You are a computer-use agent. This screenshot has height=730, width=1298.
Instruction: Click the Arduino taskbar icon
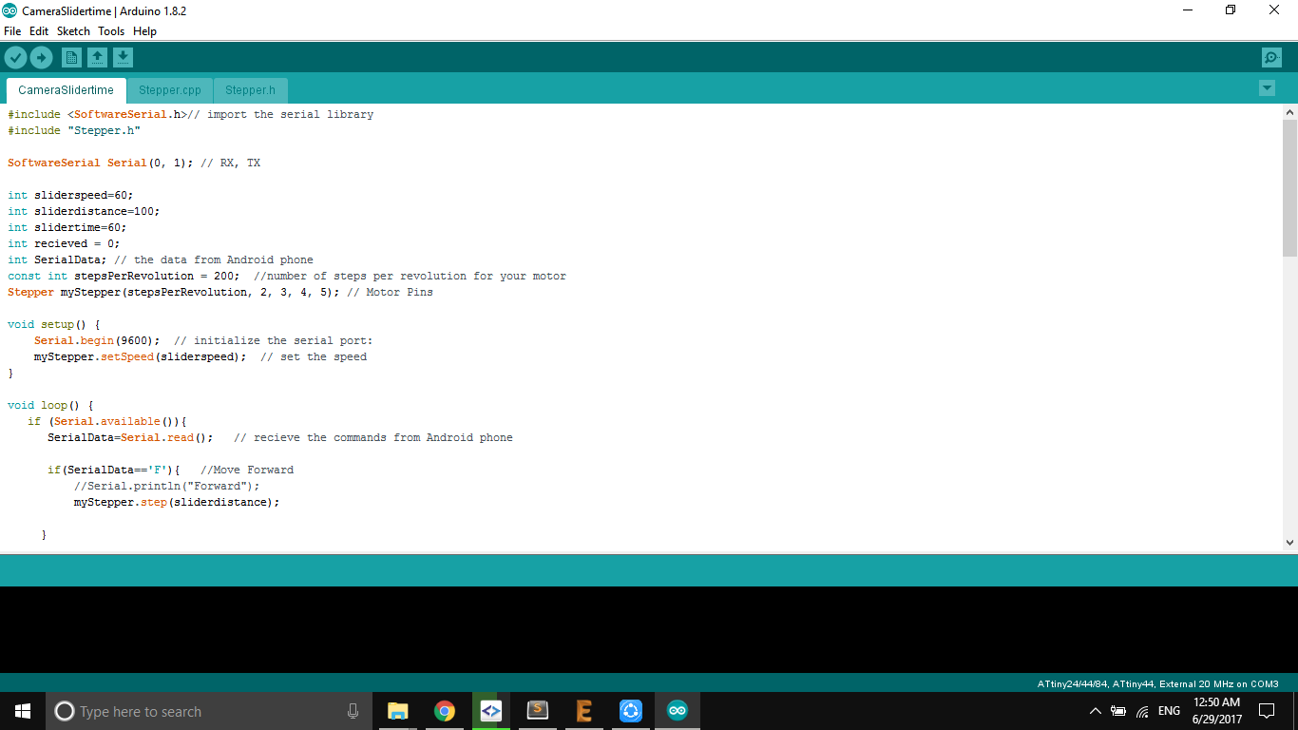pyautogui.click(x=677, y=711)
